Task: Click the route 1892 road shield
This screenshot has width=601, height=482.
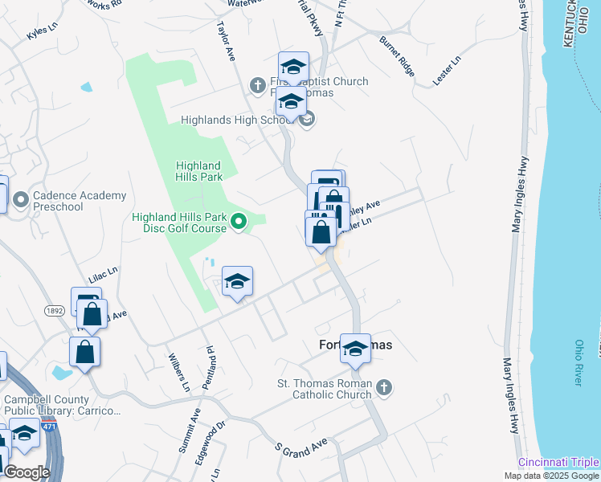Action: point(55,310)
